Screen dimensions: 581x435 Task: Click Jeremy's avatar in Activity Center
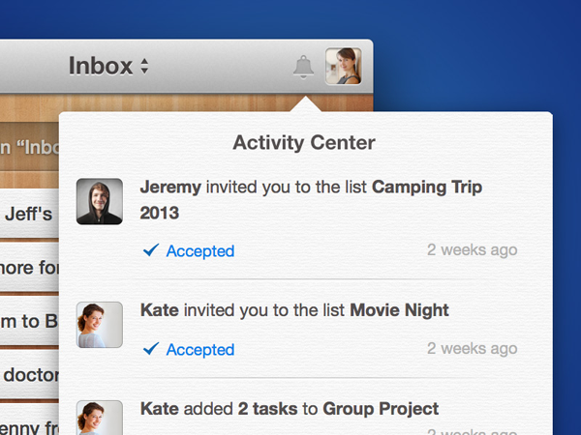(x=99, y=201)
